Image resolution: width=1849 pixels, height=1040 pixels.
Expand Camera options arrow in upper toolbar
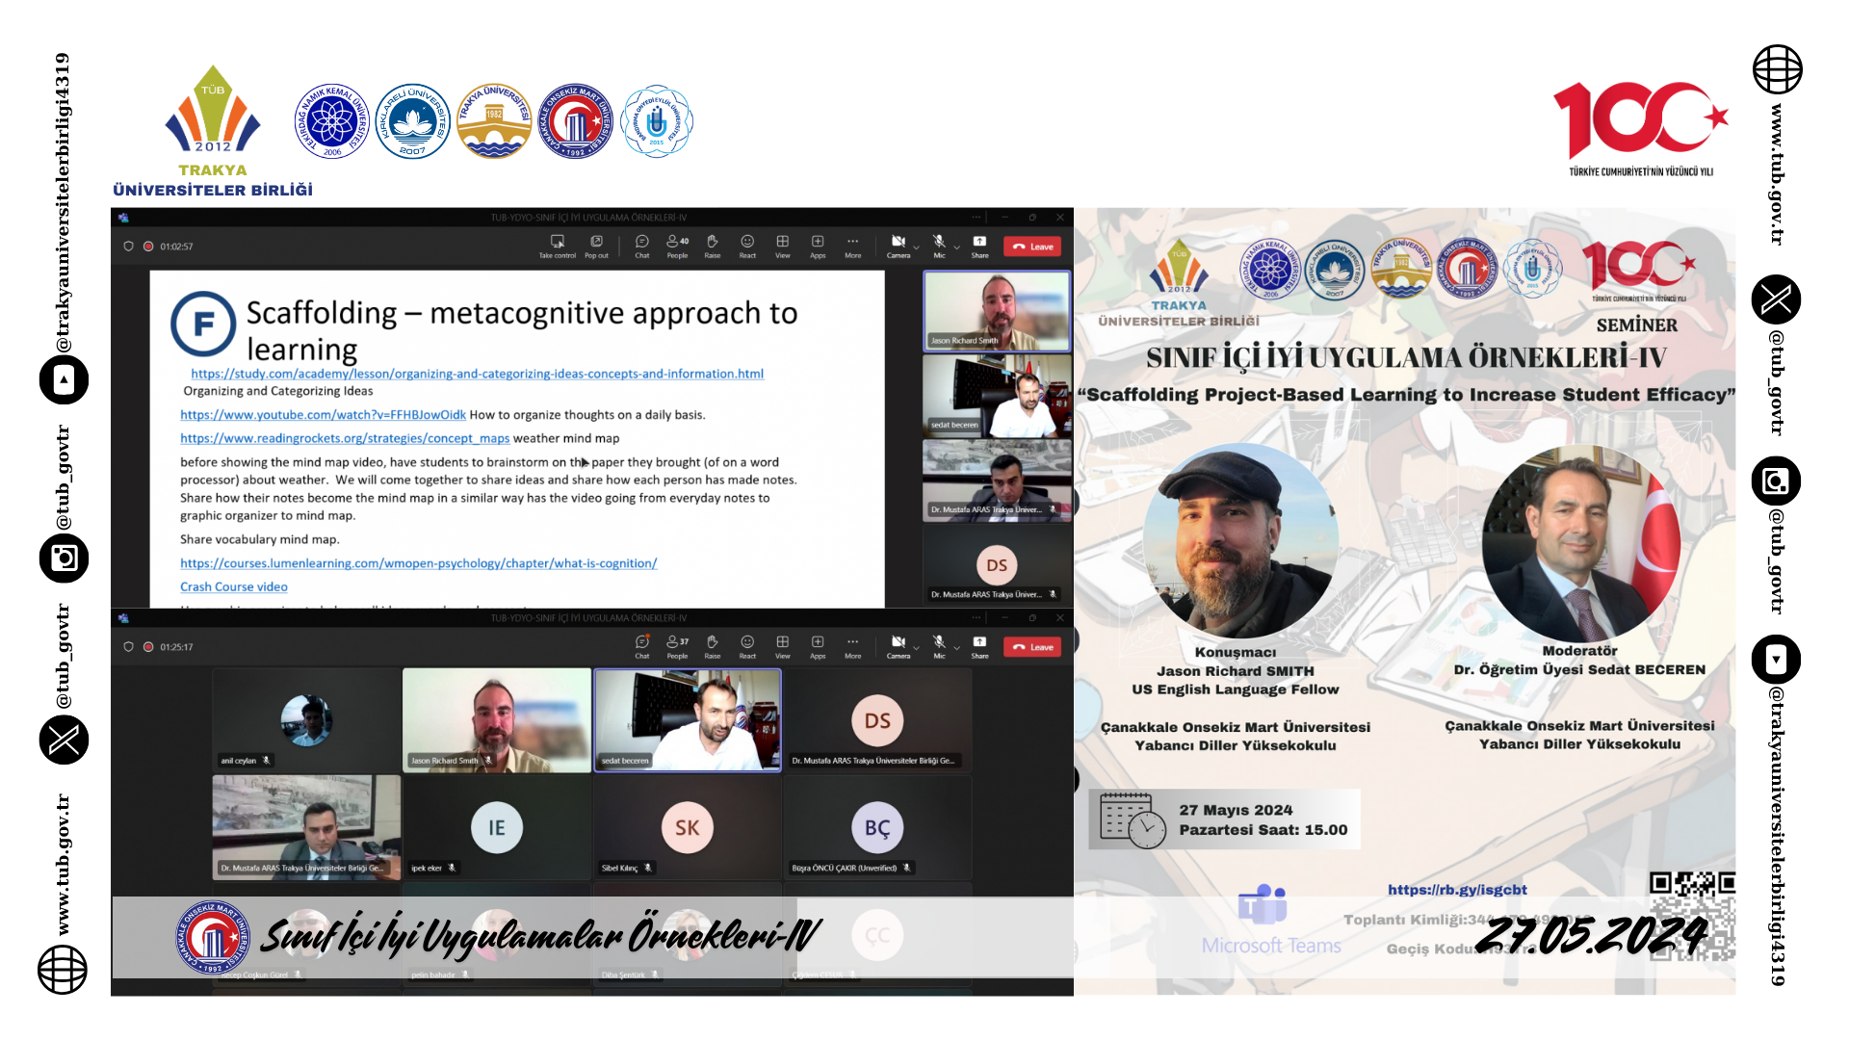coord(917,247)
